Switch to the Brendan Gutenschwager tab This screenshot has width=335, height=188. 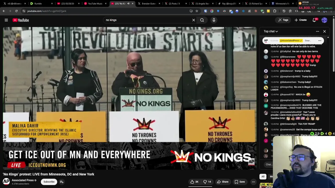pyautogui.click(x=149, y=4)
